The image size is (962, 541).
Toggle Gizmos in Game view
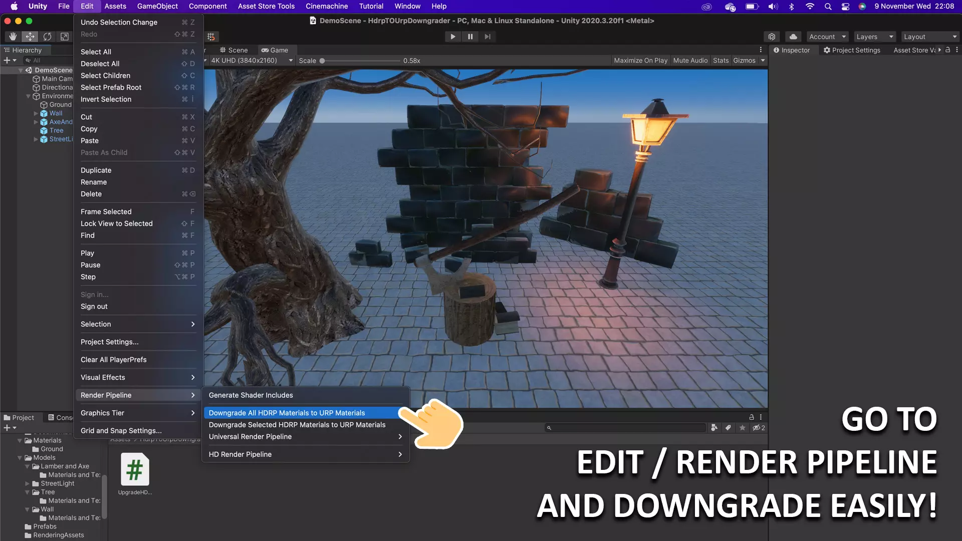click(744, 61)
